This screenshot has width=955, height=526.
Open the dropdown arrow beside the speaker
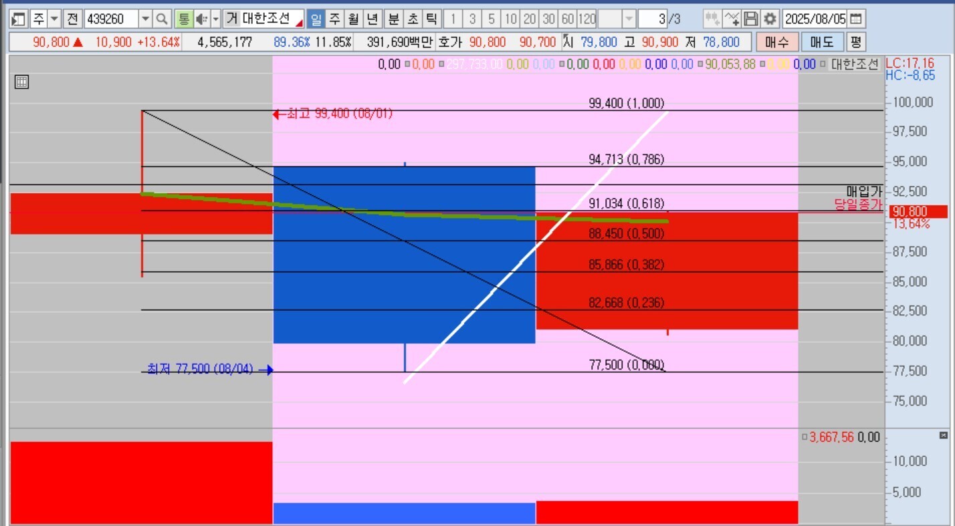tap(215, 19)
